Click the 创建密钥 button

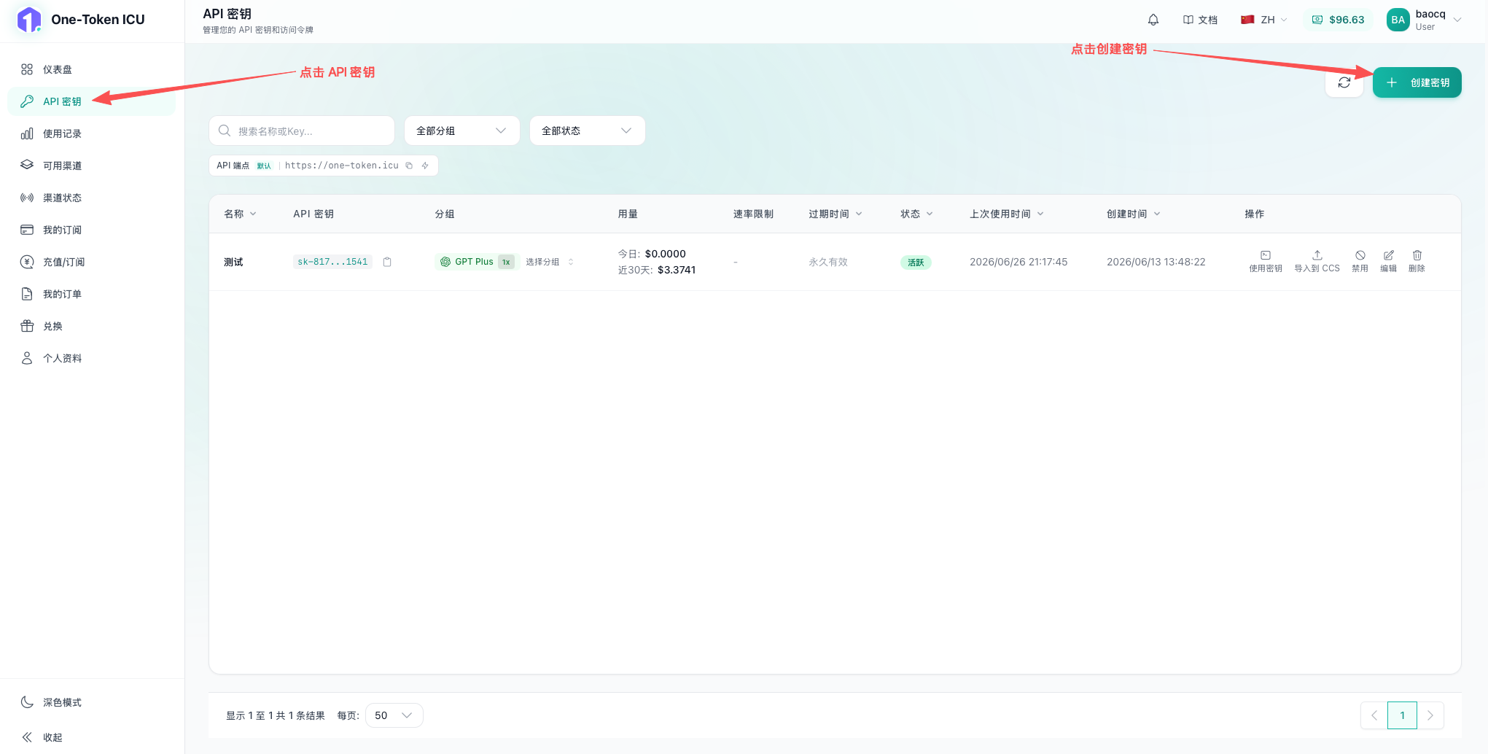[x=1417, y=82]
